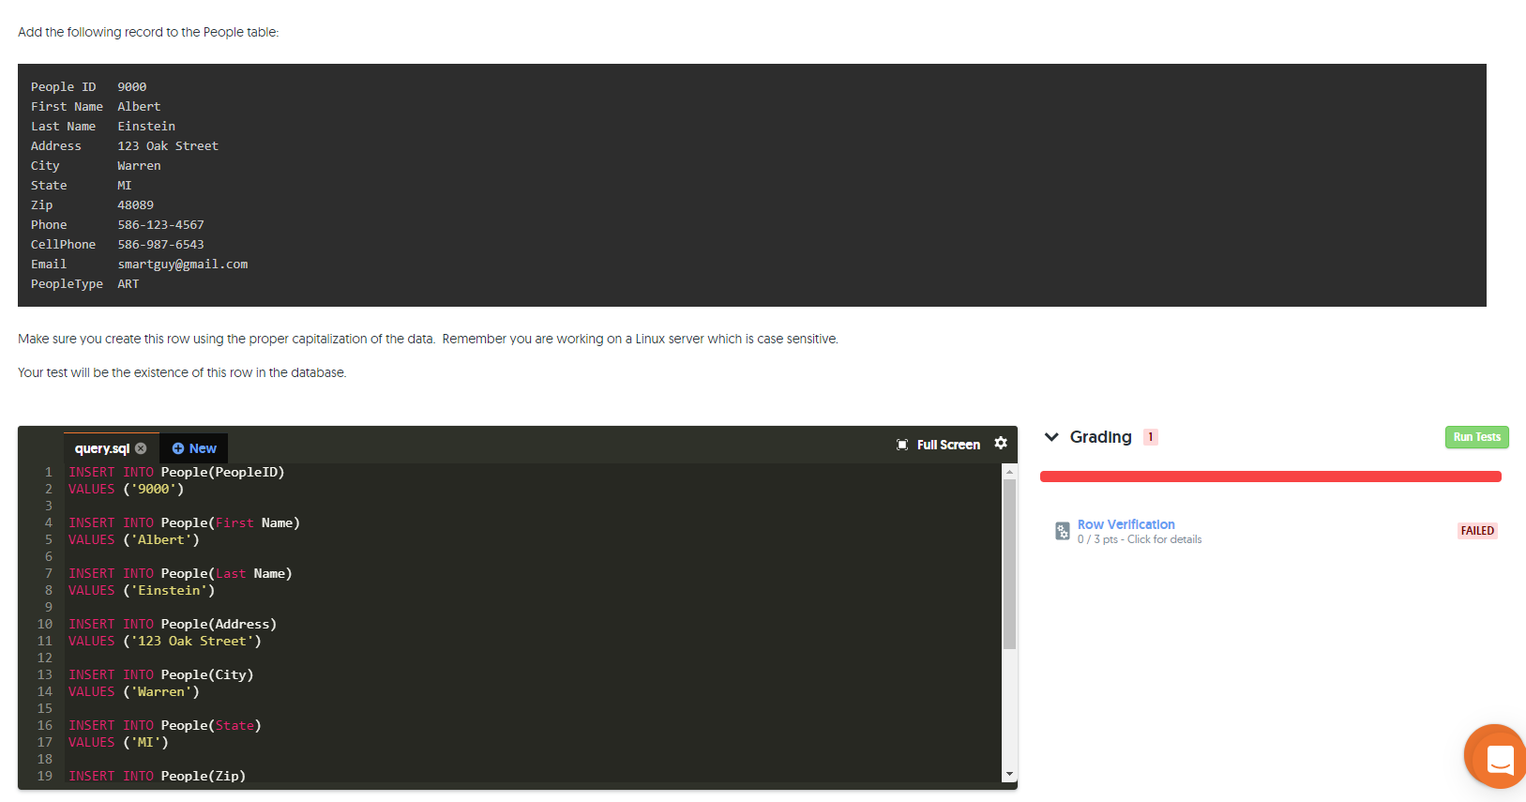1526x802 pixels.
Task: Click '0 / 3 pts - Click for details'
Action: coord(1140,539)
